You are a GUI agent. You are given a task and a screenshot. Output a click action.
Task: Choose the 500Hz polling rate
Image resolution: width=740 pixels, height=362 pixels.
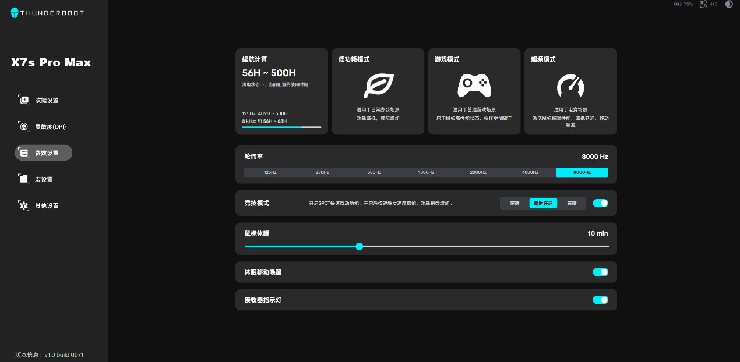pos(374,172)
